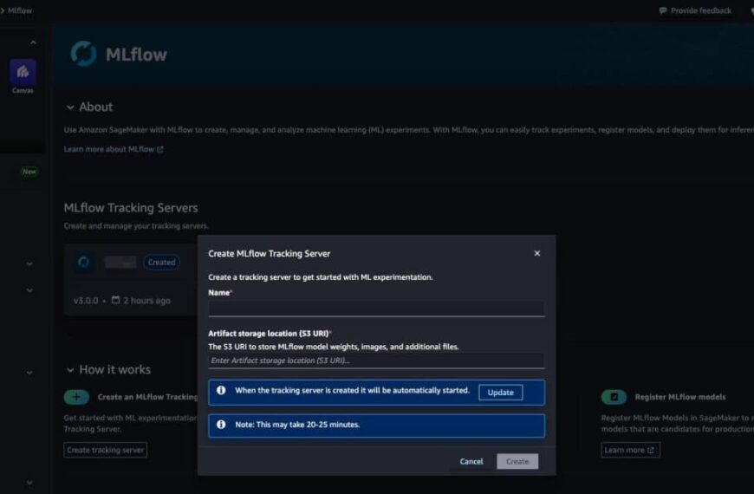
Task: Click the tracking server card refresh icon
Action: (x=84, y=262)
